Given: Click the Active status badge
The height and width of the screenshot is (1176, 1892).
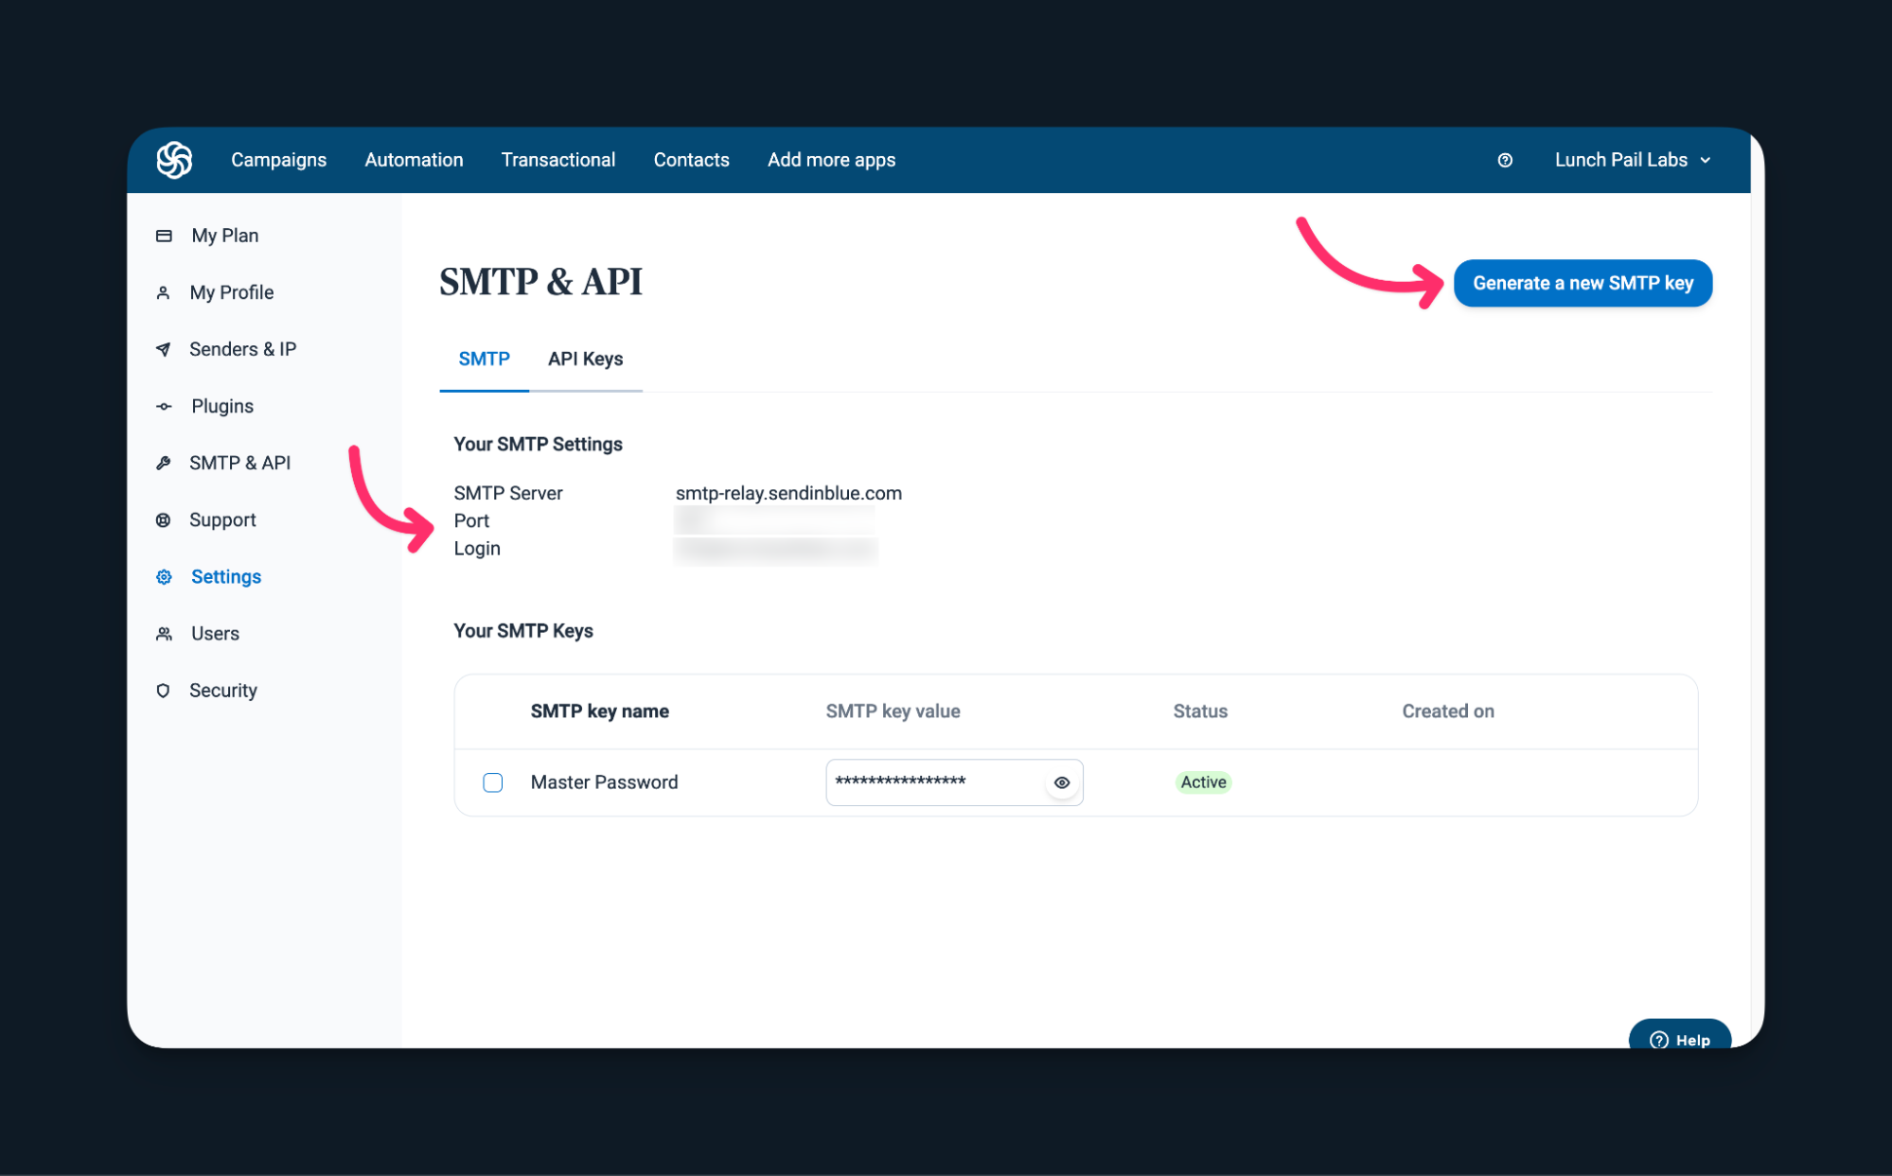Looking at the screenshot, I should (1203, 782).
